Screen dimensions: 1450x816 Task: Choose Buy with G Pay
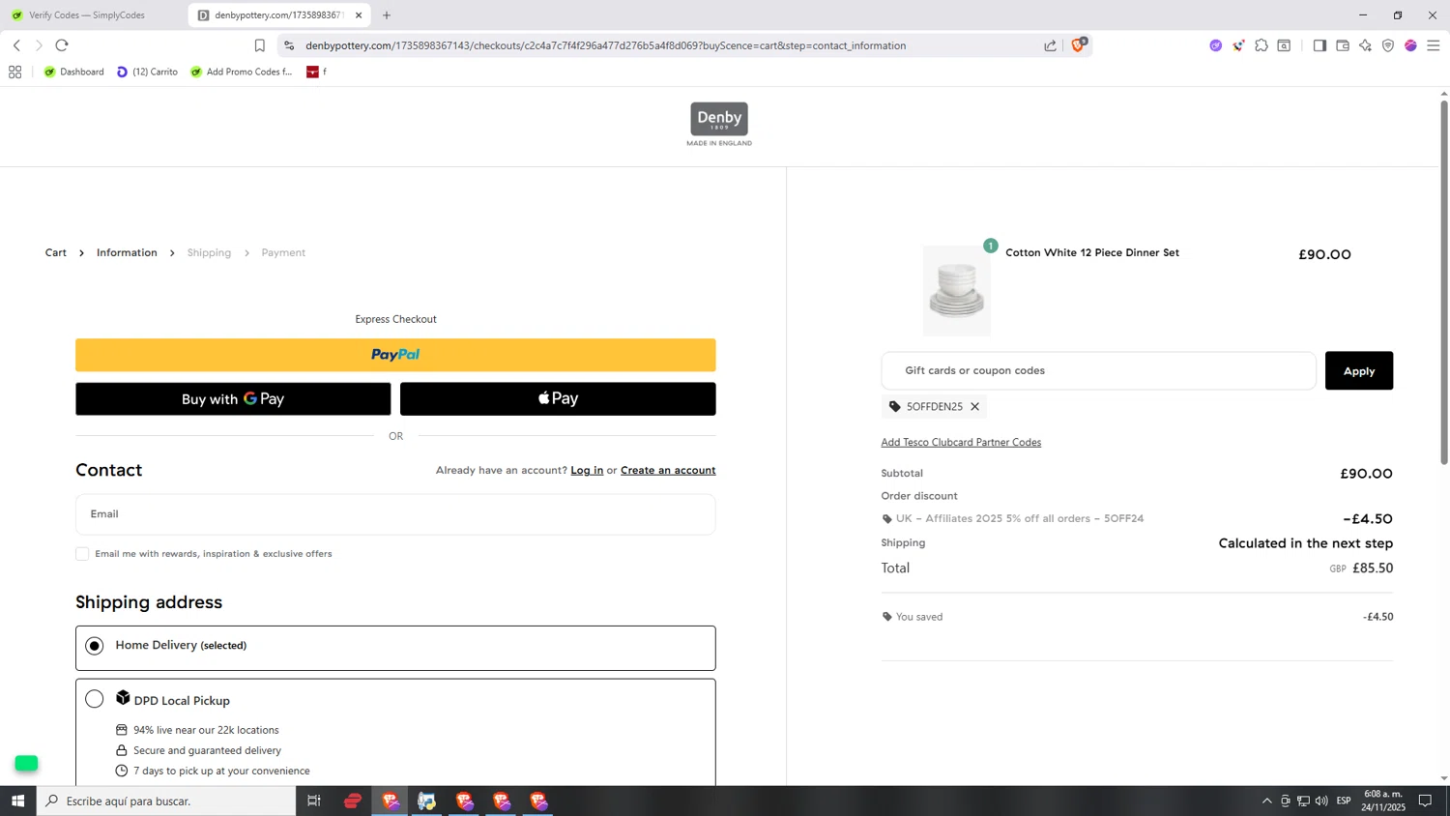pos(233,398)
